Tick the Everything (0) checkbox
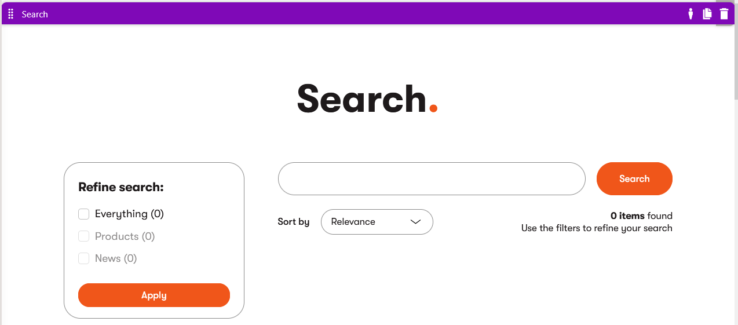The height and width of the screenshot is (325, 738). pyautogui.click(x=84, y=214)
